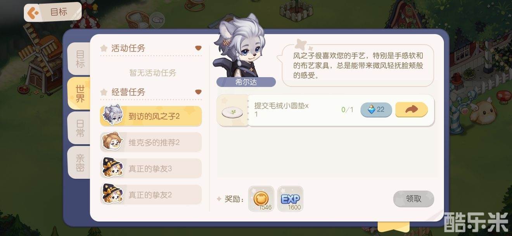The height and width of the screenshot is (236, 512).
Task: Select the 维克多的推荐2 quest
Action: click(151, 142)
